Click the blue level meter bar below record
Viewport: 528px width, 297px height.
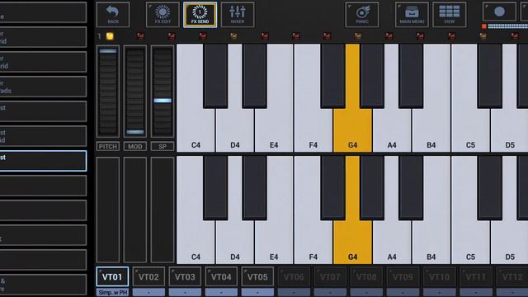(508, 26)
